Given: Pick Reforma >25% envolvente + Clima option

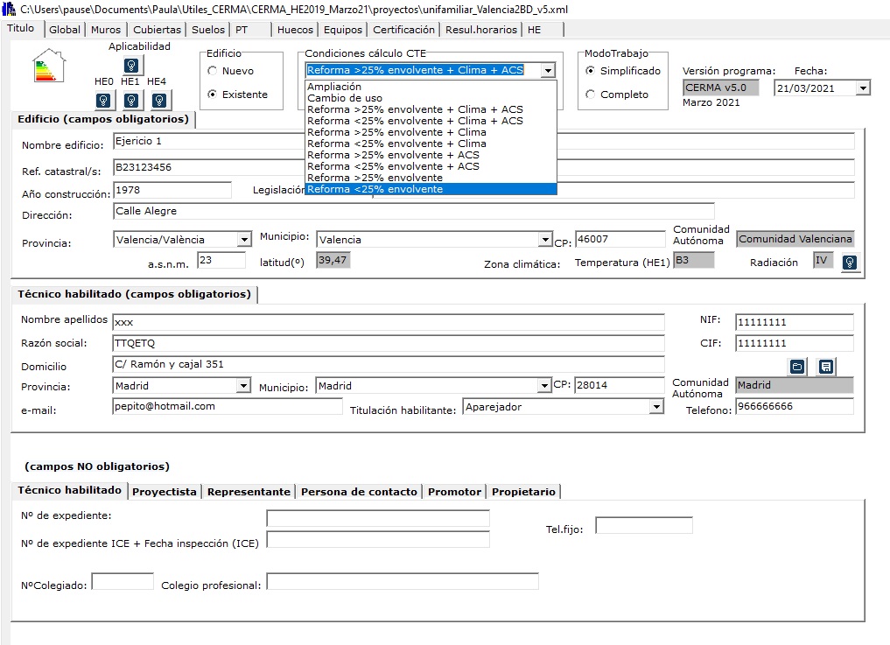Looking at the screenshot, I should 431,132.
